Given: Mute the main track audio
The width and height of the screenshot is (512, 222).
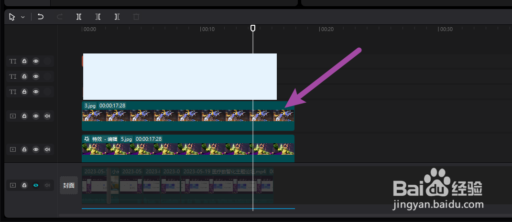Looking at the screenshot, I should (x=47, y=185).
